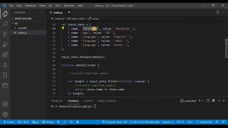Open the Edit menu
The image size is (228, 128).
[19, 6]
